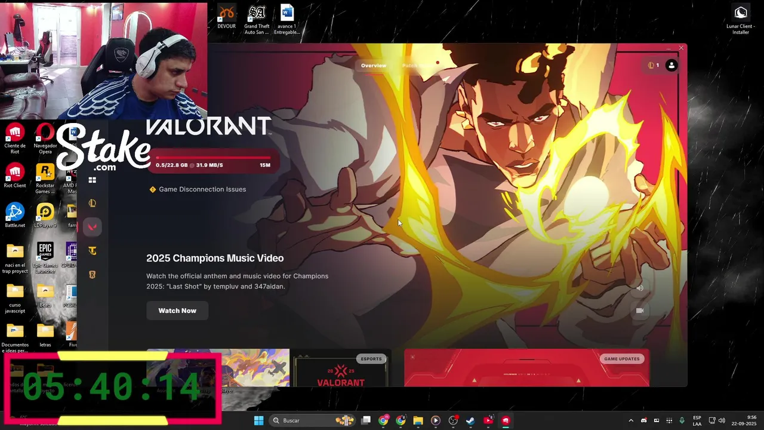
Task: Select League of Legends icon in Riot sidebar
Action: pyautogui.click(x=92, y=203)
